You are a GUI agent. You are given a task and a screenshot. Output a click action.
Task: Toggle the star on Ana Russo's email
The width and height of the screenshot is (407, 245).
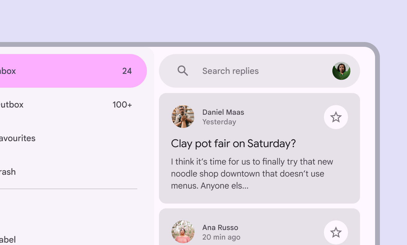click(336, 232)
